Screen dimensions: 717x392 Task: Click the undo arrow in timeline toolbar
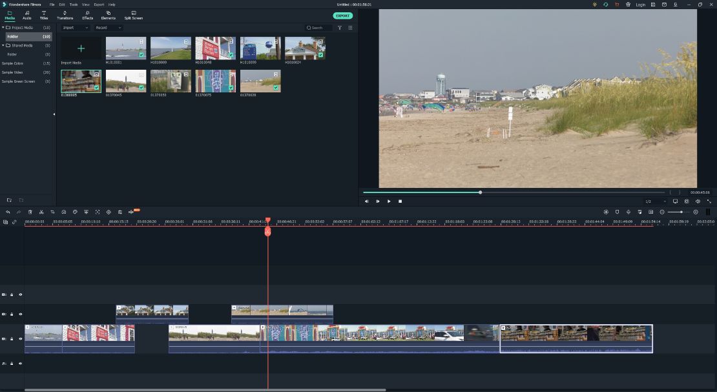pos(8,212)
